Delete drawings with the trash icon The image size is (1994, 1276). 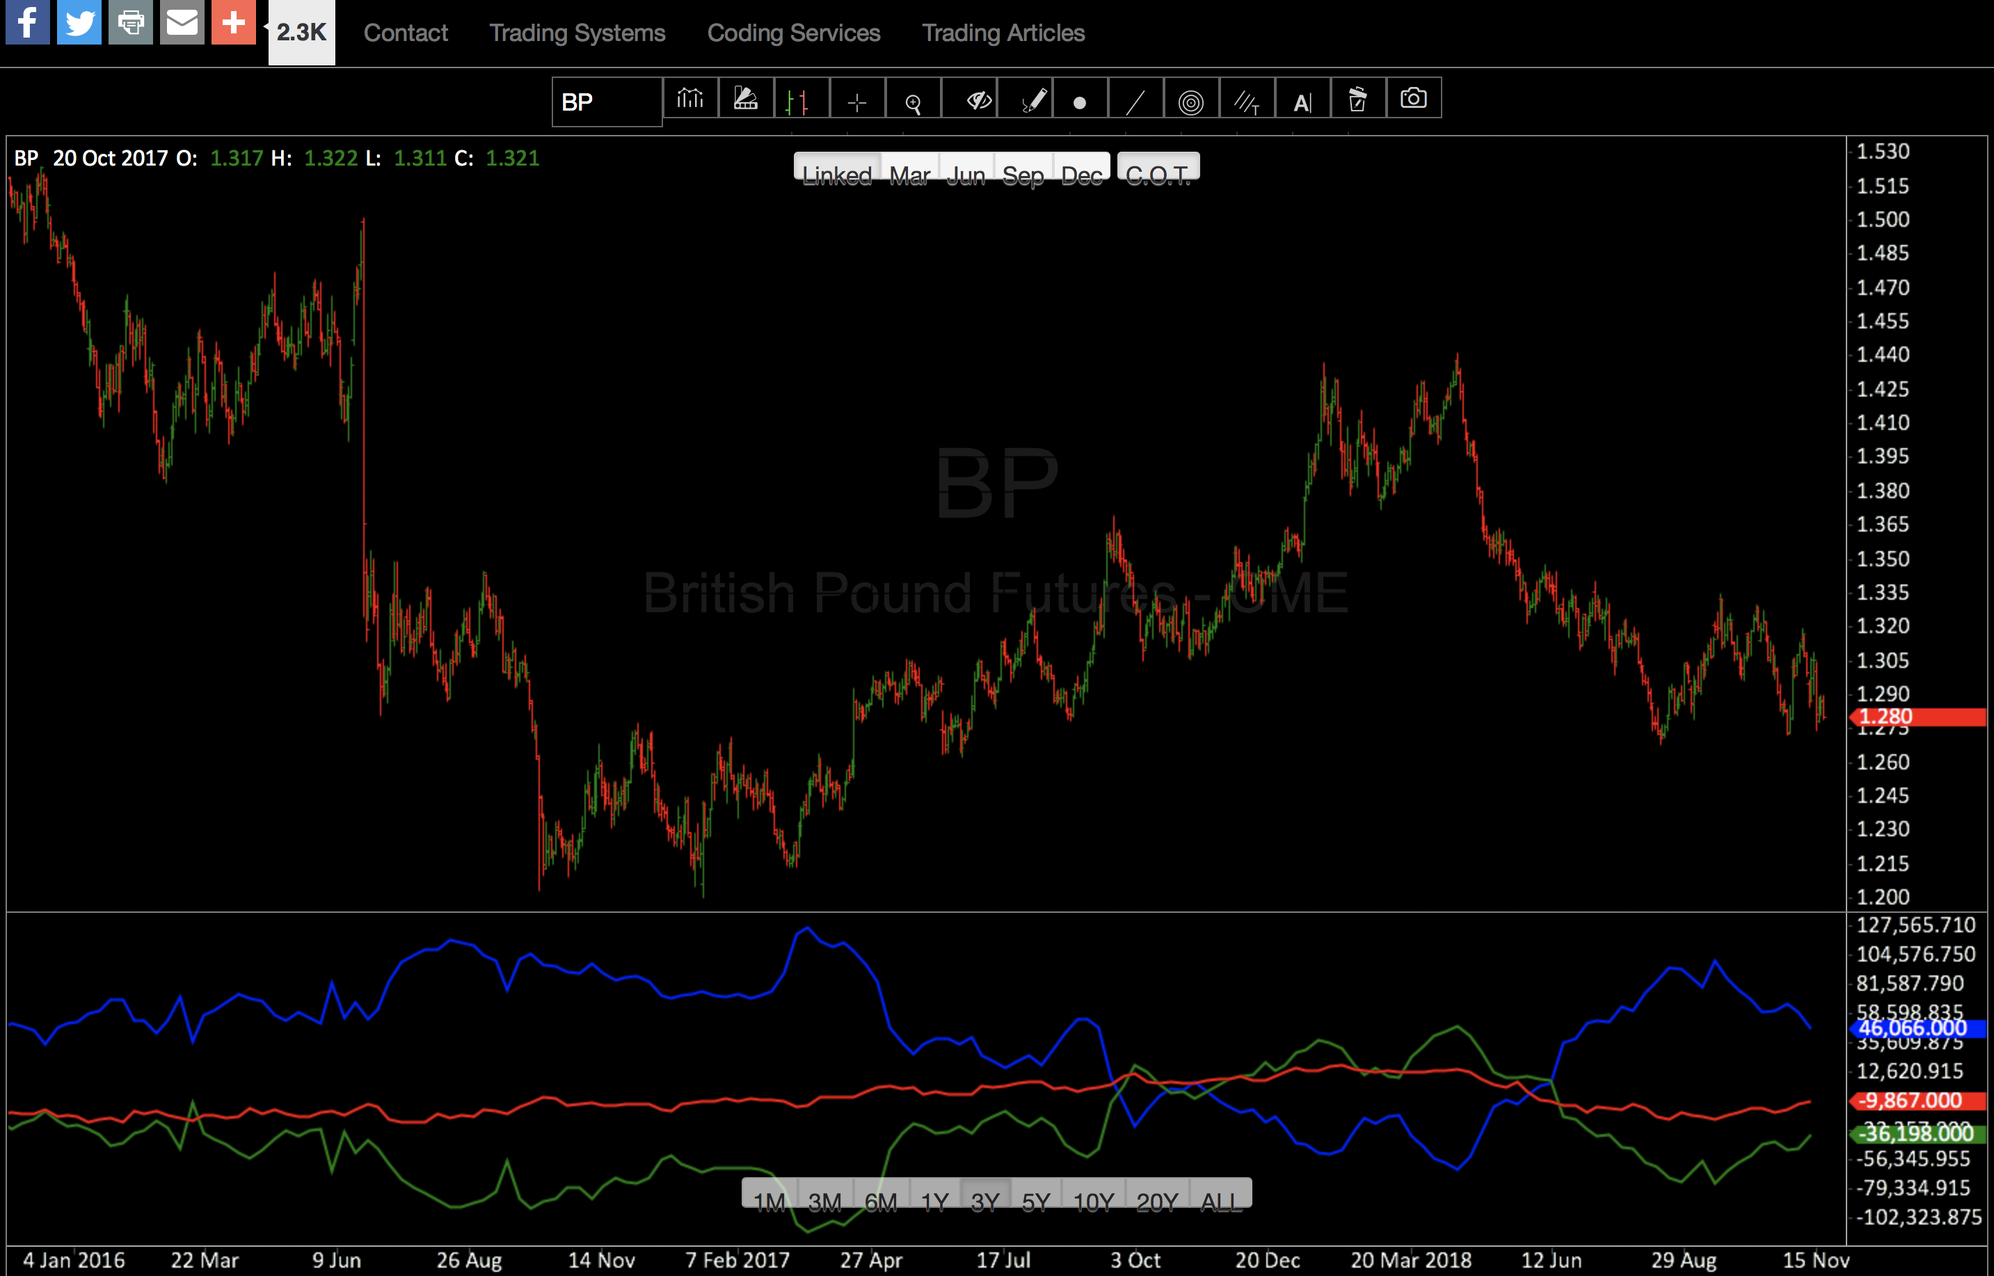pos(1358,100)
